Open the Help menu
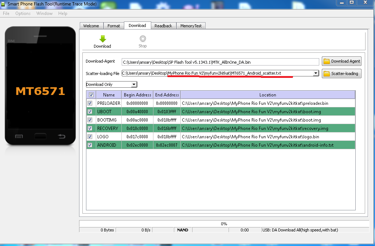The width and height of the screenshot is (375, 246). [x=63, y=13]
